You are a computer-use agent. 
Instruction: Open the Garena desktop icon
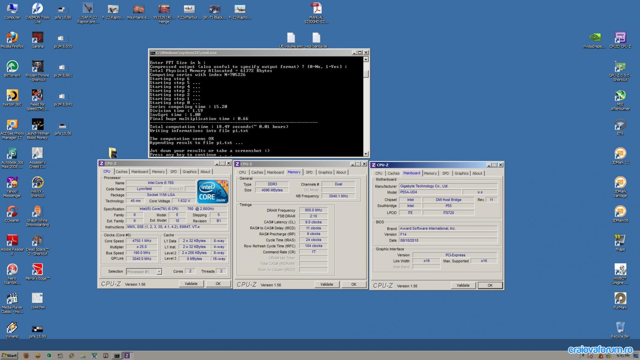(x=38, y=40)
